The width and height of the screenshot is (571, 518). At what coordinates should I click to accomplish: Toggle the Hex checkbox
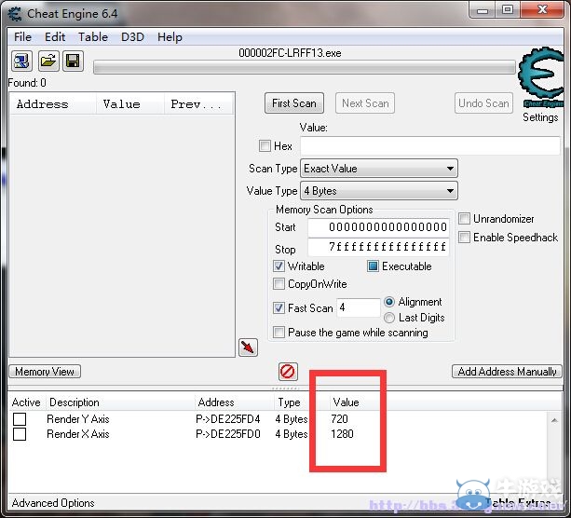click(x=265, y=146)
